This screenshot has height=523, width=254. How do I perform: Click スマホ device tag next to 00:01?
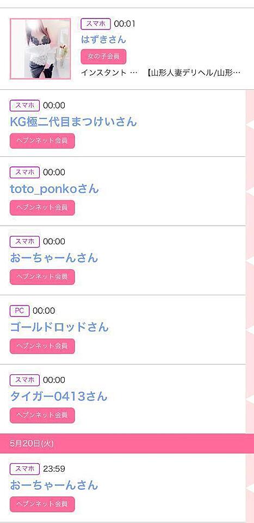96,24
